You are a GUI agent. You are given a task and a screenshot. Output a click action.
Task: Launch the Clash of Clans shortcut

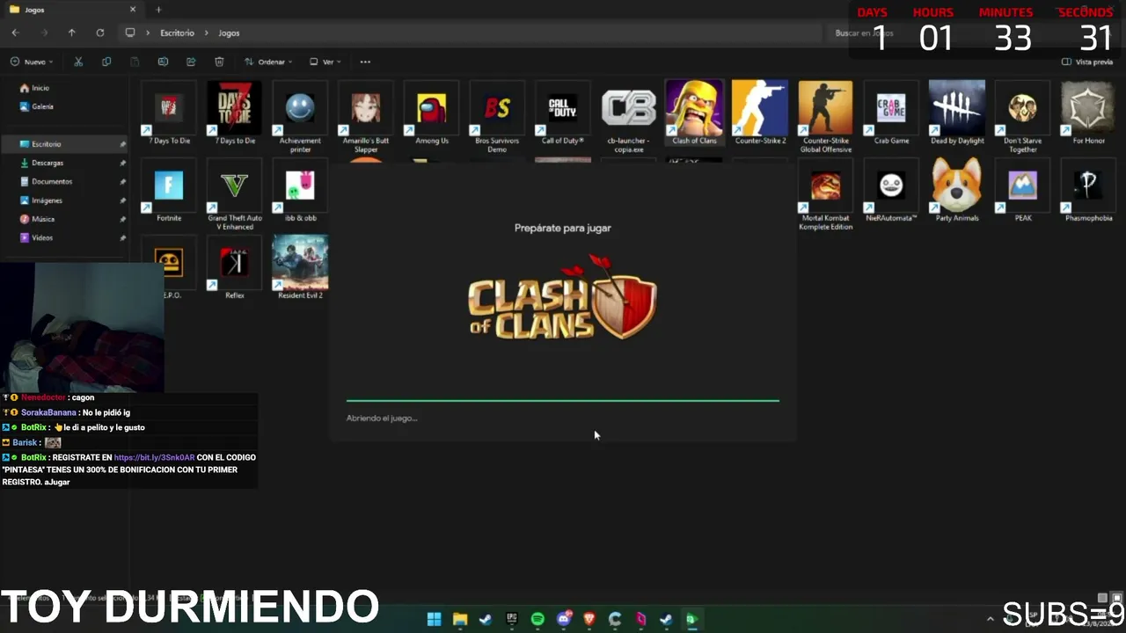point(694,113)
